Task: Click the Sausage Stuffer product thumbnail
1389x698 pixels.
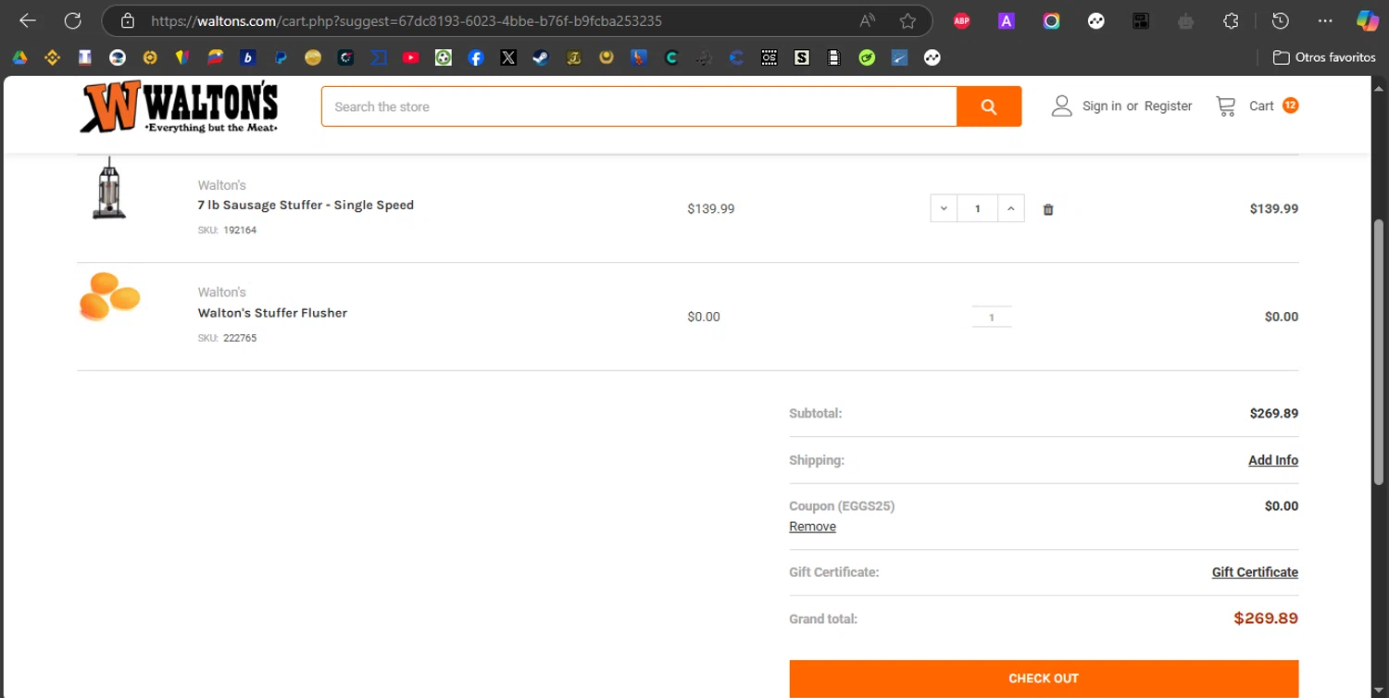Action: click(x=109, y=188)
